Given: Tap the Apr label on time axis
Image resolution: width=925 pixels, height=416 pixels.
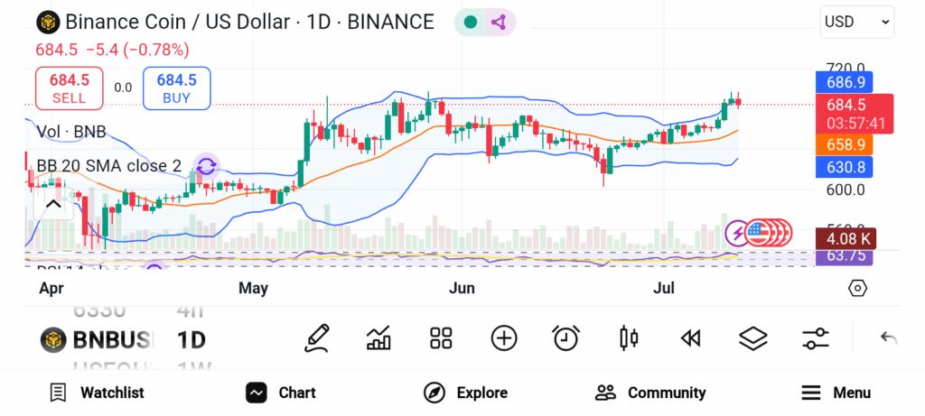Looking at the screenshot, I should (x=51, y=289).
